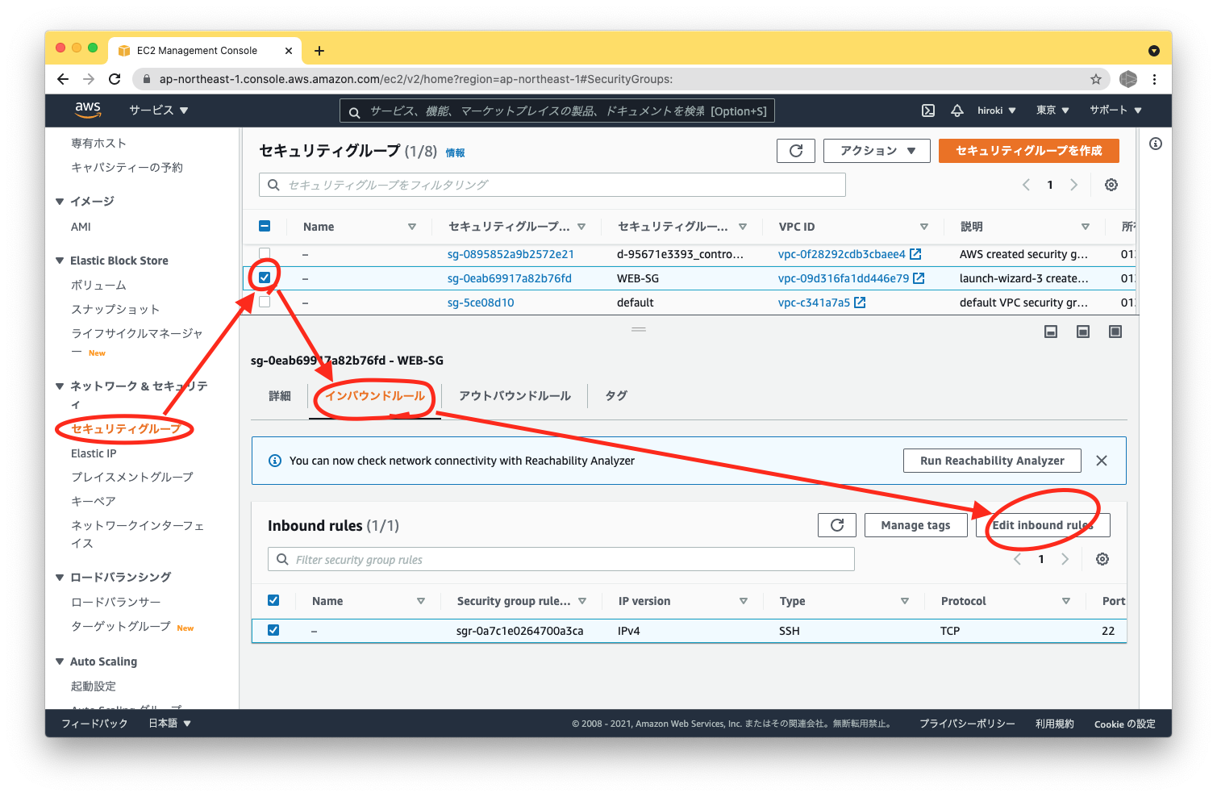Open the AWS home logo

click(x=88, y=110)
